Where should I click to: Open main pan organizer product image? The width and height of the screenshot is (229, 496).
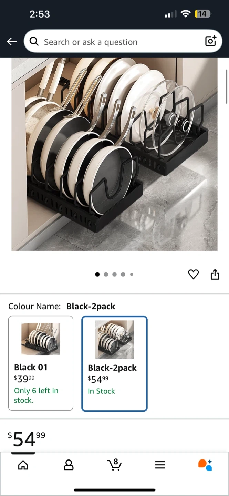pyautogui.click(x=114, y=154)
